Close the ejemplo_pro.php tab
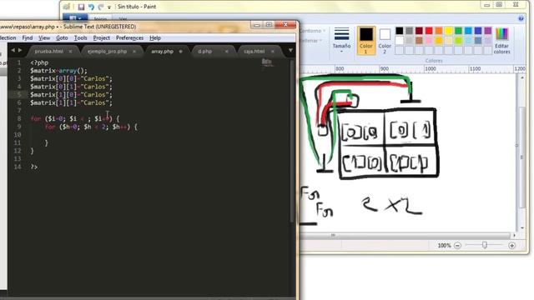 coord(134,52)
